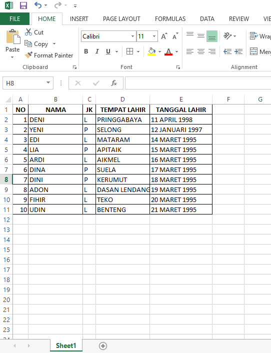Open the Undo history dropdown arrow
The height and width of the screenshot is (353, 271).
45,5
